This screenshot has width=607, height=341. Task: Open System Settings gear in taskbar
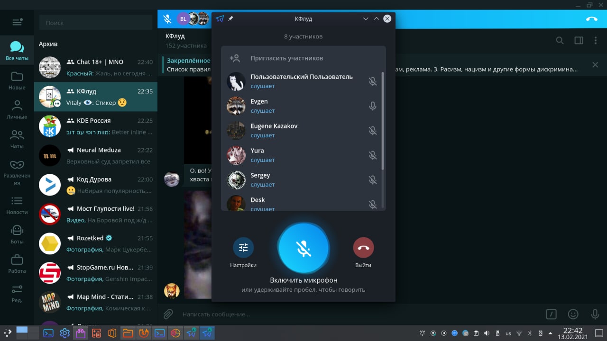tap(64, 333)
